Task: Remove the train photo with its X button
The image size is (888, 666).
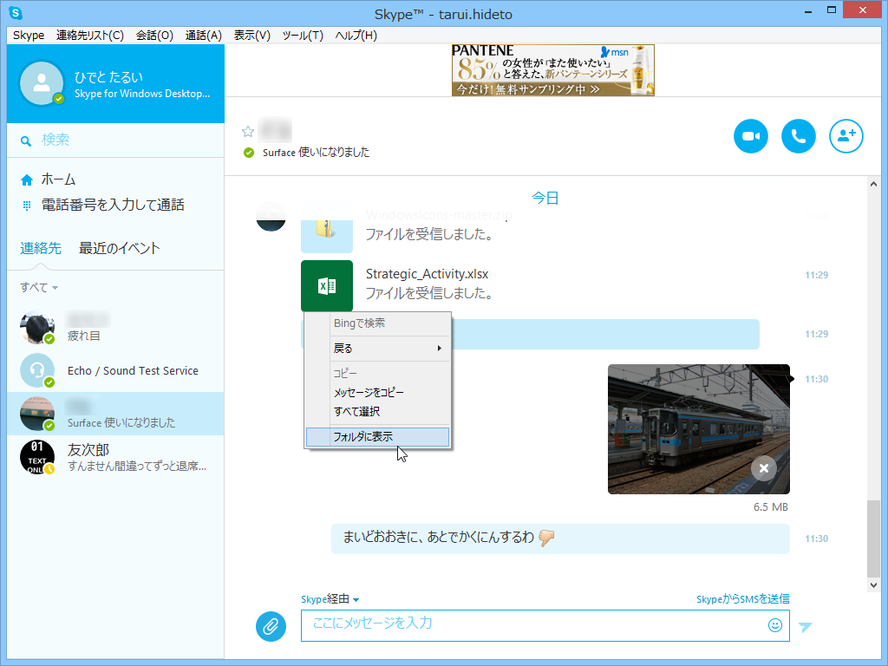Action: tap(764, 468)
